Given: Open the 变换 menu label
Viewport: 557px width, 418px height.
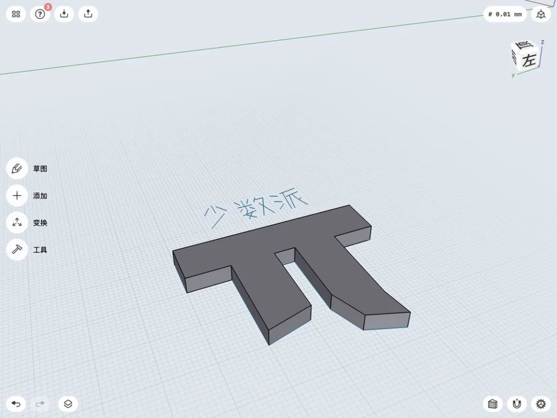Looking at the screenshot, I should click(40, 223).
